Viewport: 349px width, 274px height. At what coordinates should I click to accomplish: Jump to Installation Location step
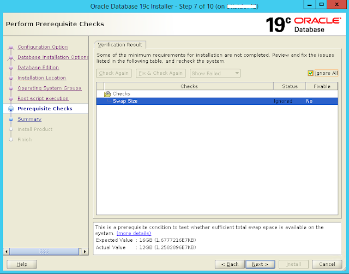pos(41,78)
